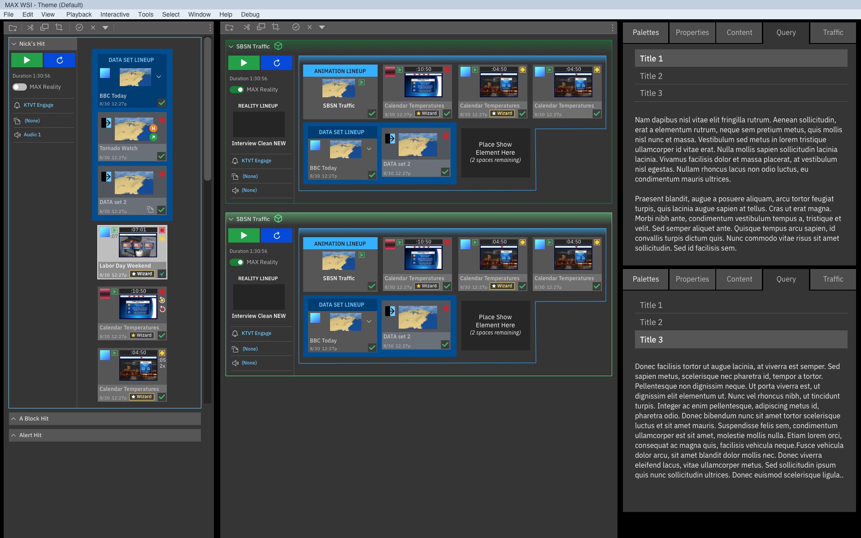Click the green play button in Nick's Hit
Viewport: 861px width, 538px height.
[x=26, y=60]
